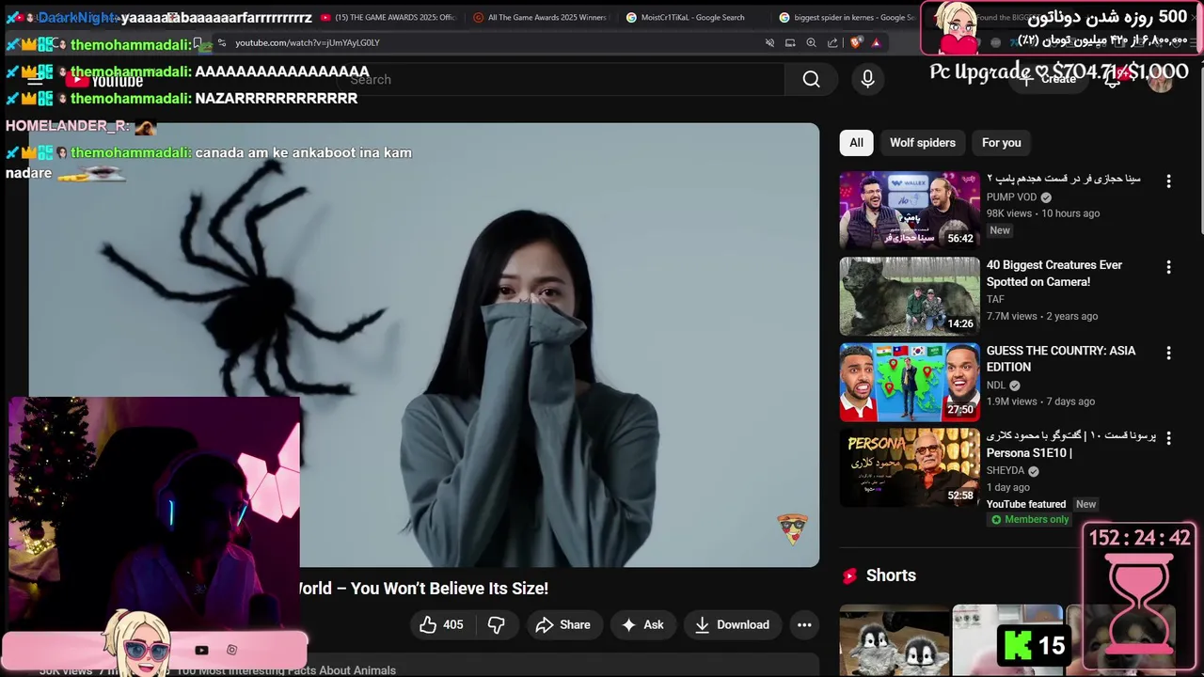Click the Download button
1204x677 pixels.
(x=732, y=624)
